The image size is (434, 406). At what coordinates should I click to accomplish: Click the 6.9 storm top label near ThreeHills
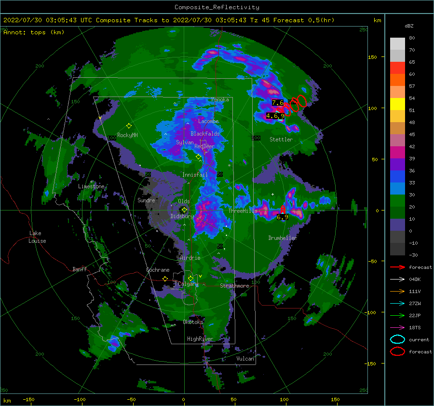pyautogui.click(x=283, y=217)
